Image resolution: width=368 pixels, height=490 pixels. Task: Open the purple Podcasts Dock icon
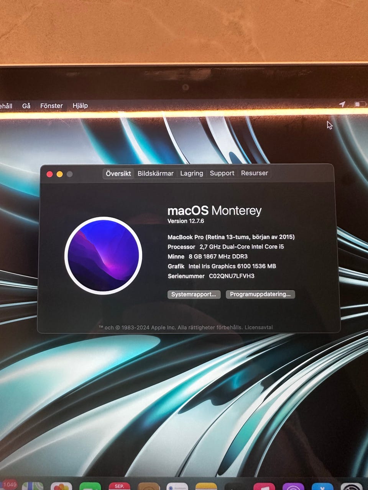293,486
